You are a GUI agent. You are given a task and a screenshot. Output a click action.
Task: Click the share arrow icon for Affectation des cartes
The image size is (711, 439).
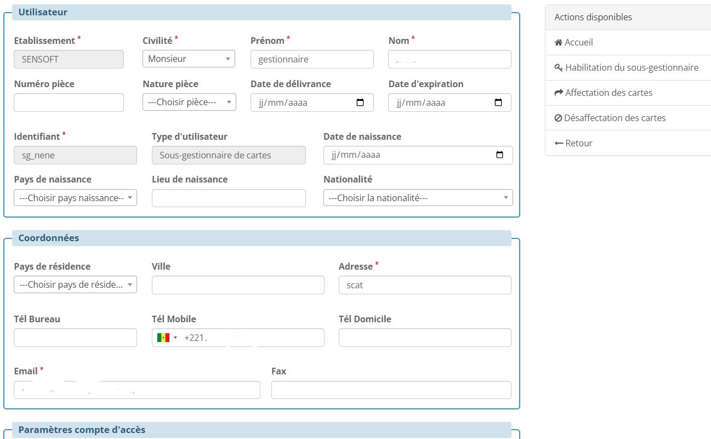coord(559,93)
